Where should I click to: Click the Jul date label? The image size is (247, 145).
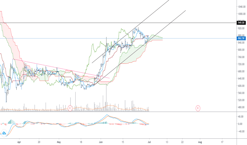pyautogui.click(x=149, y=142)
